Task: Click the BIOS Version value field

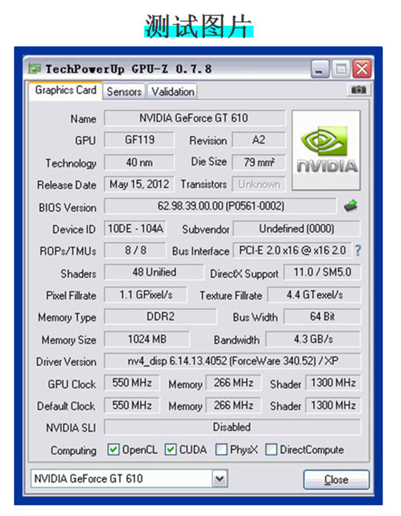Action: pyautogui.click(x=220, y=206)
